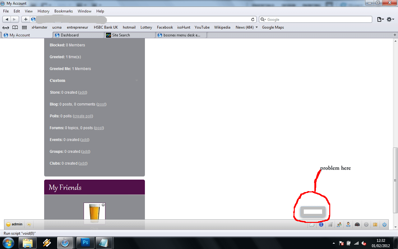Click the add-friend icon in the member toolbar
This screenshot has width=398, height=249.
339,224
